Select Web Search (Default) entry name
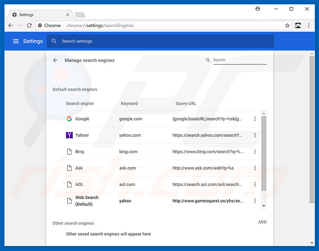The width and height of the screenshot is (319, 251). point(87,201)
